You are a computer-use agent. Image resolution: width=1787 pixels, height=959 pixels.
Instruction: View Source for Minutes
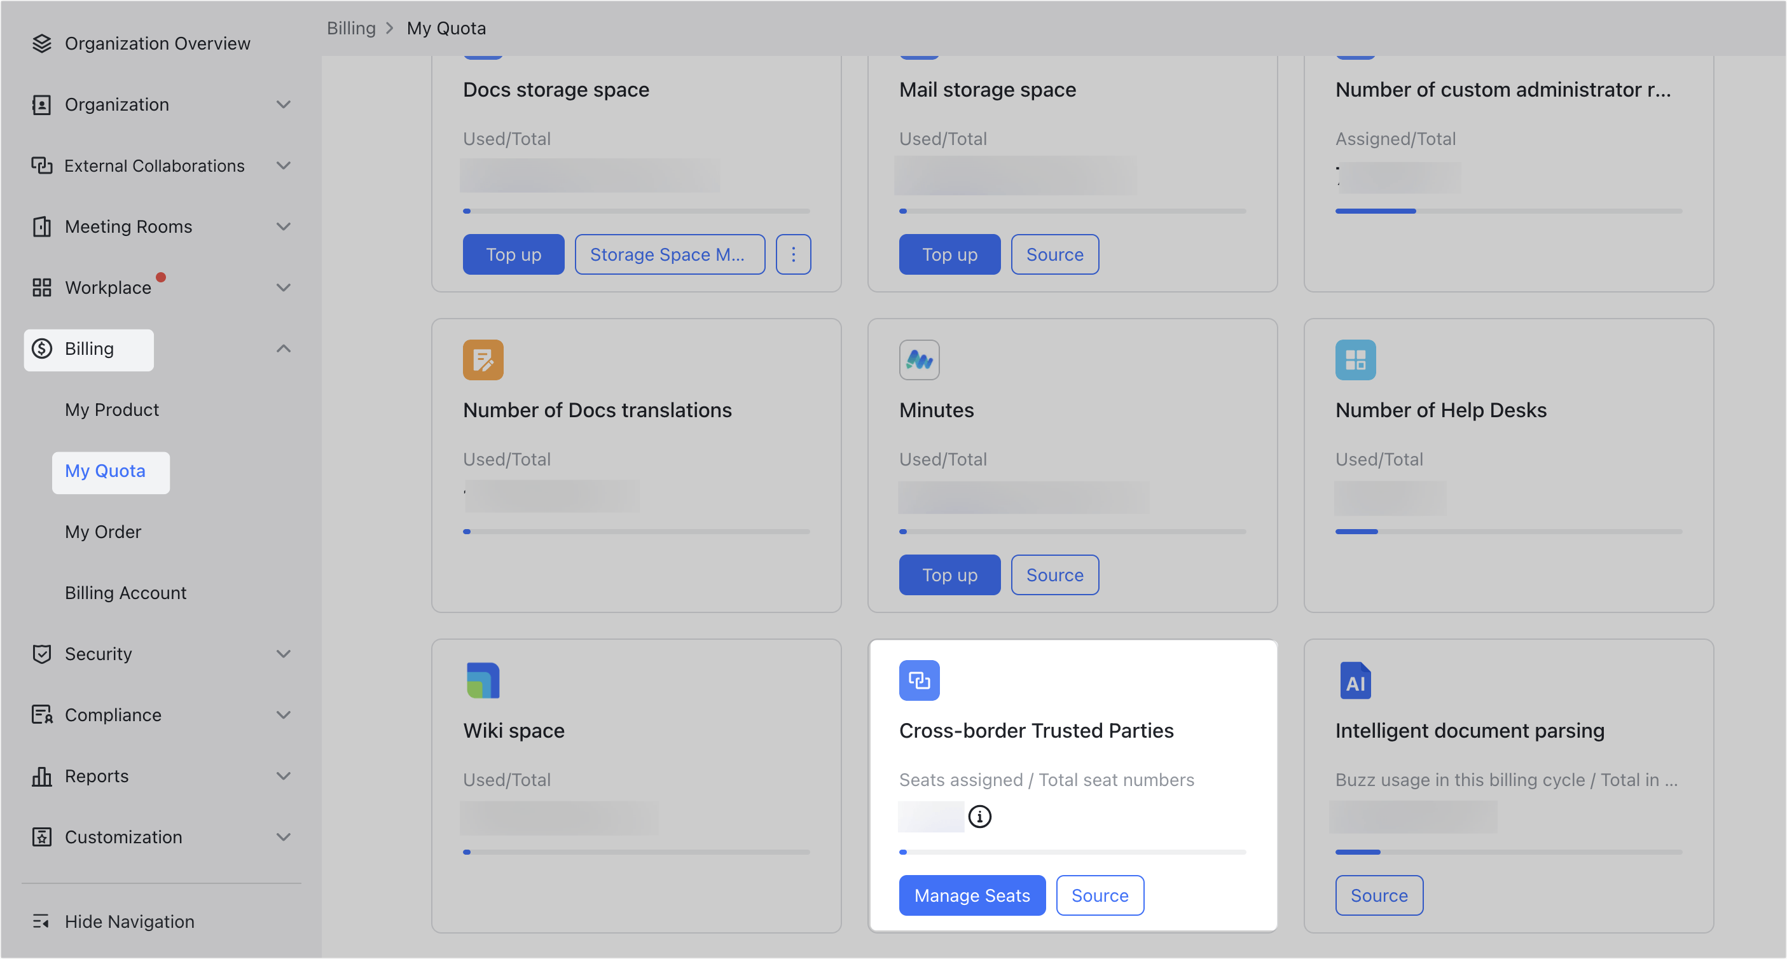1054,576
